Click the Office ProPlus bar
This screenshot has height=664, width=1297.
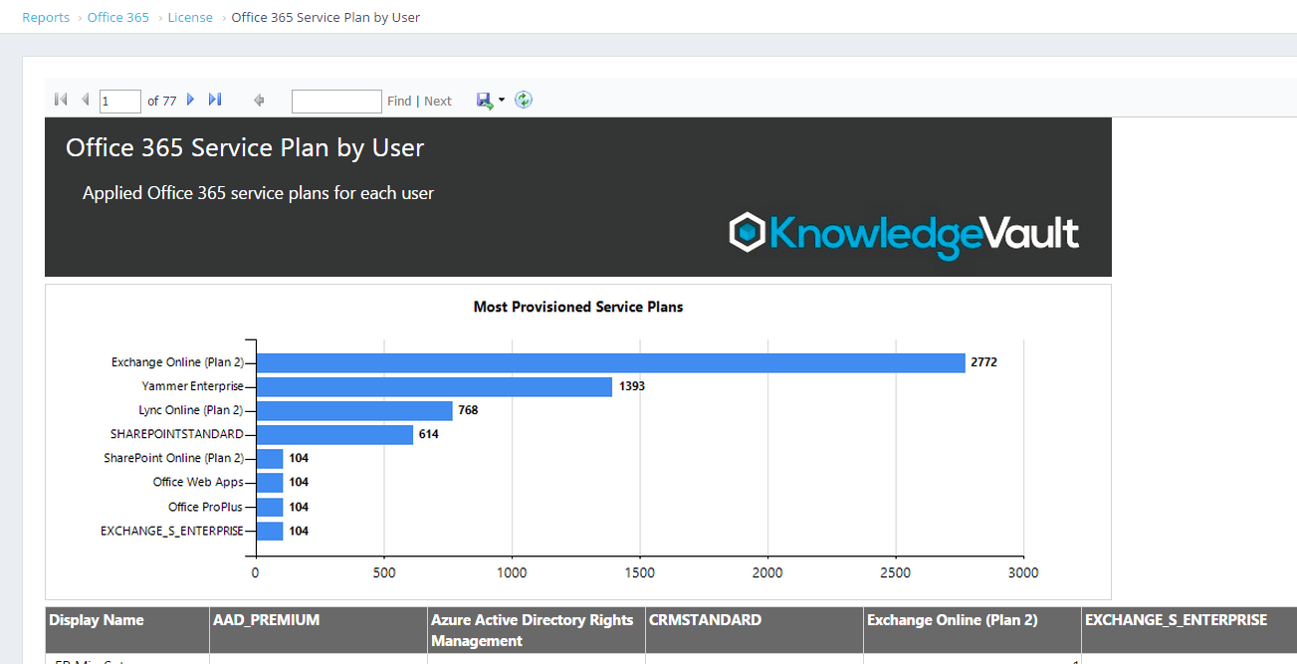(270, 507)
